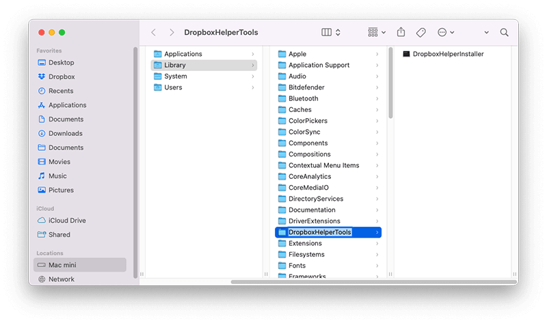Click the Search magnifier icon
The height and width of the screenshot is (323, 547).
click(504, 32)
